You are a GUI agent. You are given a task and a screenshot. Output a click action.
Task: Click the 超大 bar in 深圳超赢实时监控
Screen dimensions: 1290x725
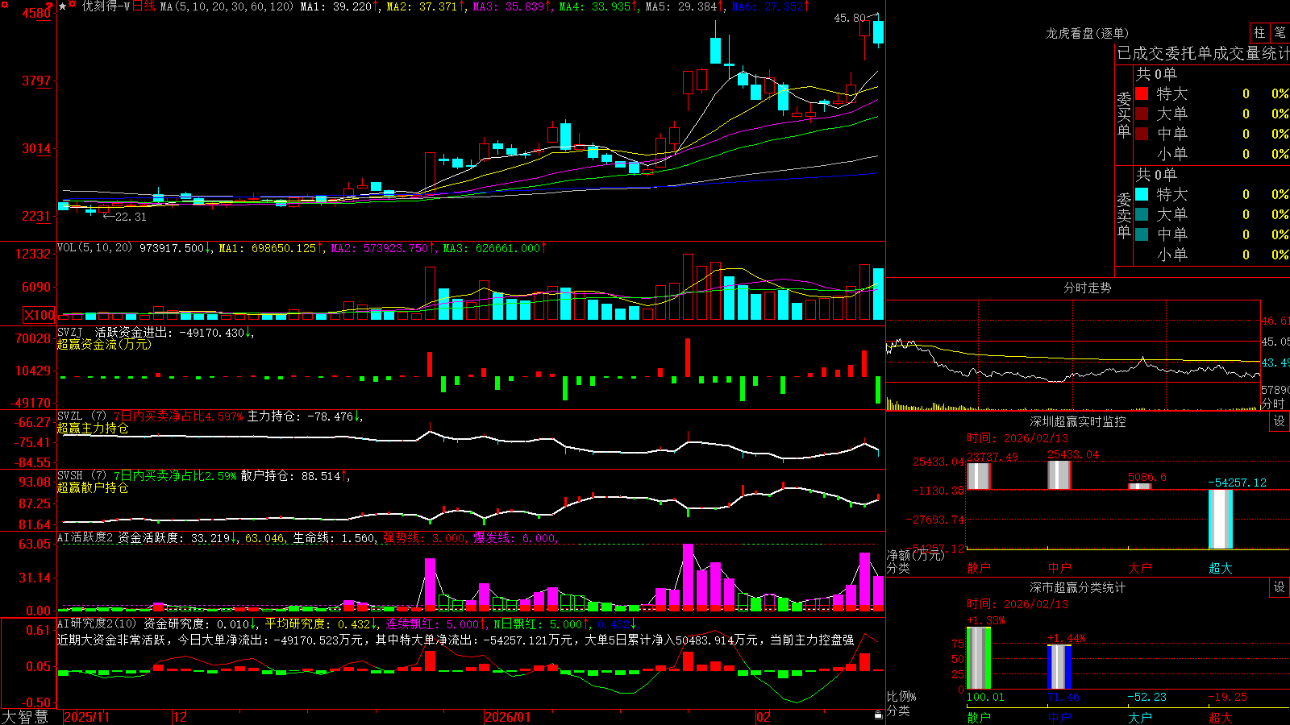point(1221,519)
